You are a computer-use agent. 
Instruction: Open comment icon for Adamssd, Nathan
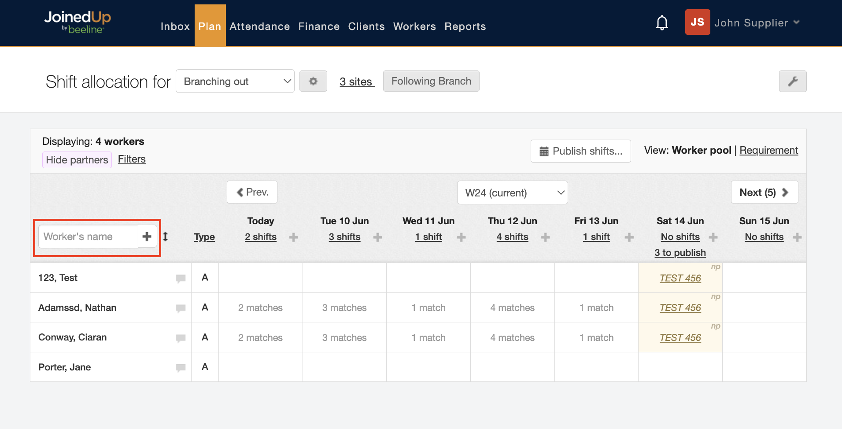(181, 308)
